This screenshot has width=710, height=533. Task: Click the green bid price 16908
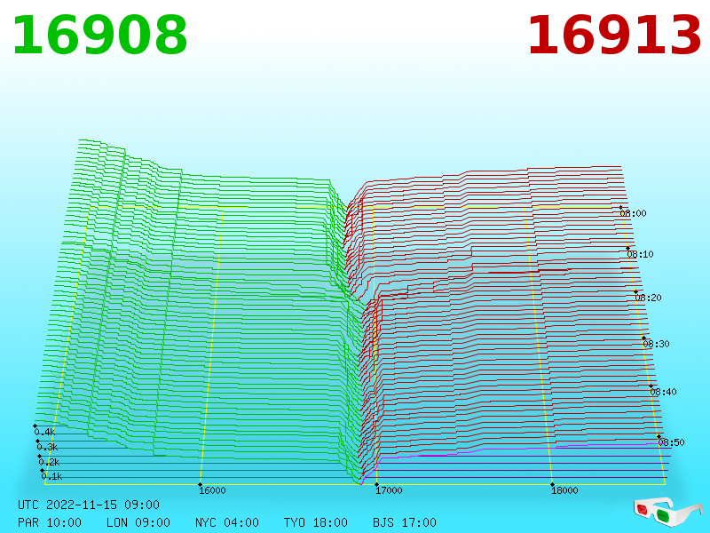coord(99,36)
